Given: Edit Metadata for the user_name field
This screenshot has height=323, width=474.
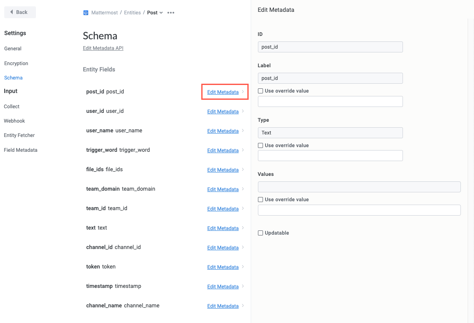Looking at the screenshot, I should [223, 131].
